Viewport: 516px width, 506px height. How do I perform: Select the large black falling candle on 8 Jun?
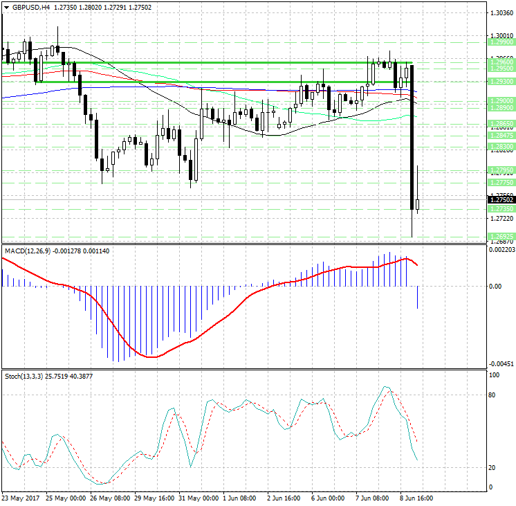412,137
